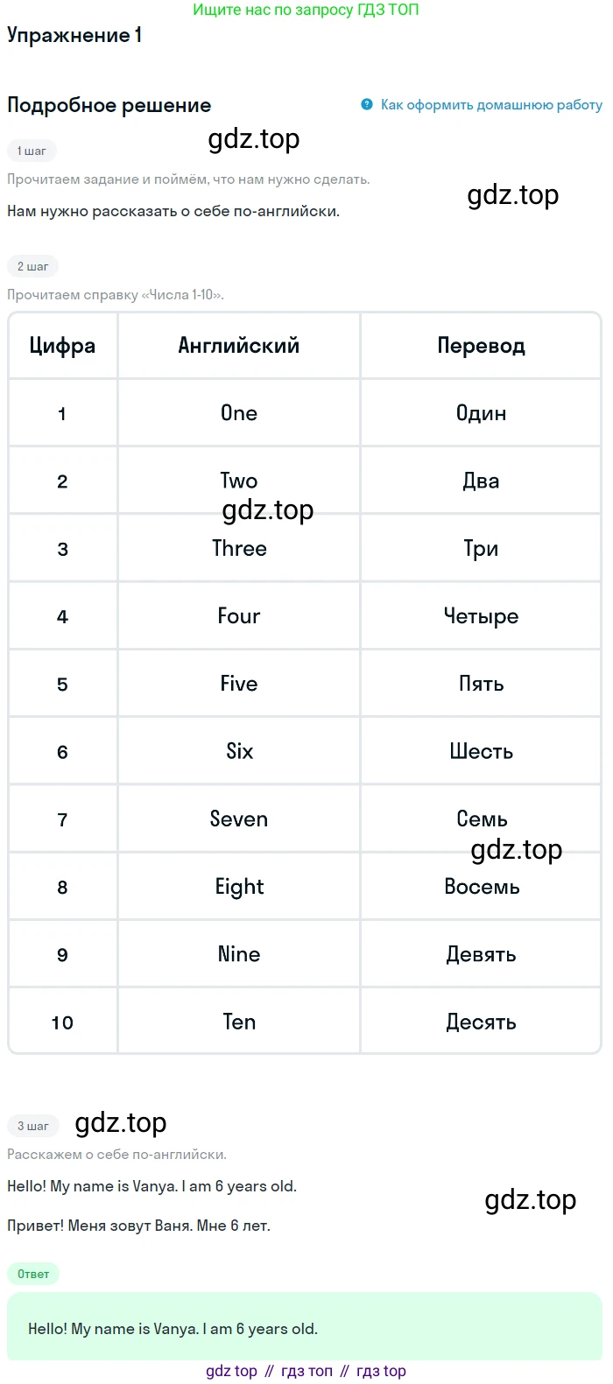Click the table cell 'Десять'

coord(481,1022)
